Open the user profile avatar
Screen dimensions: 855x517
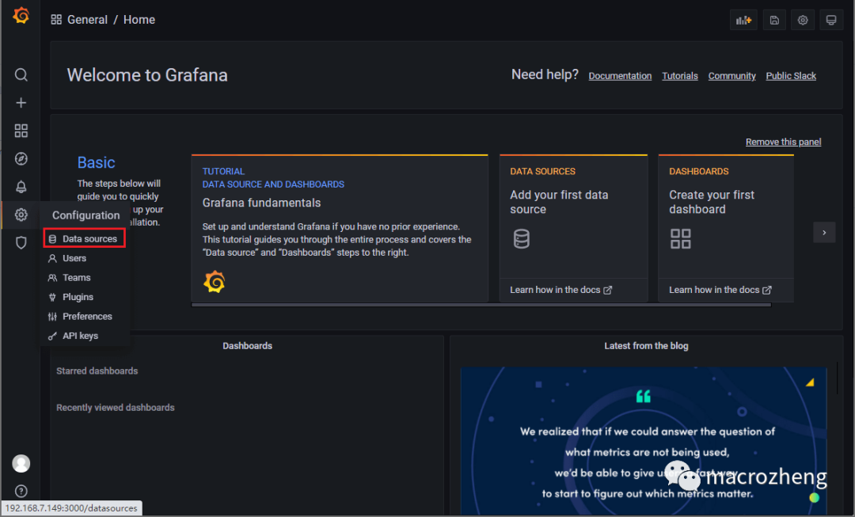21,463
